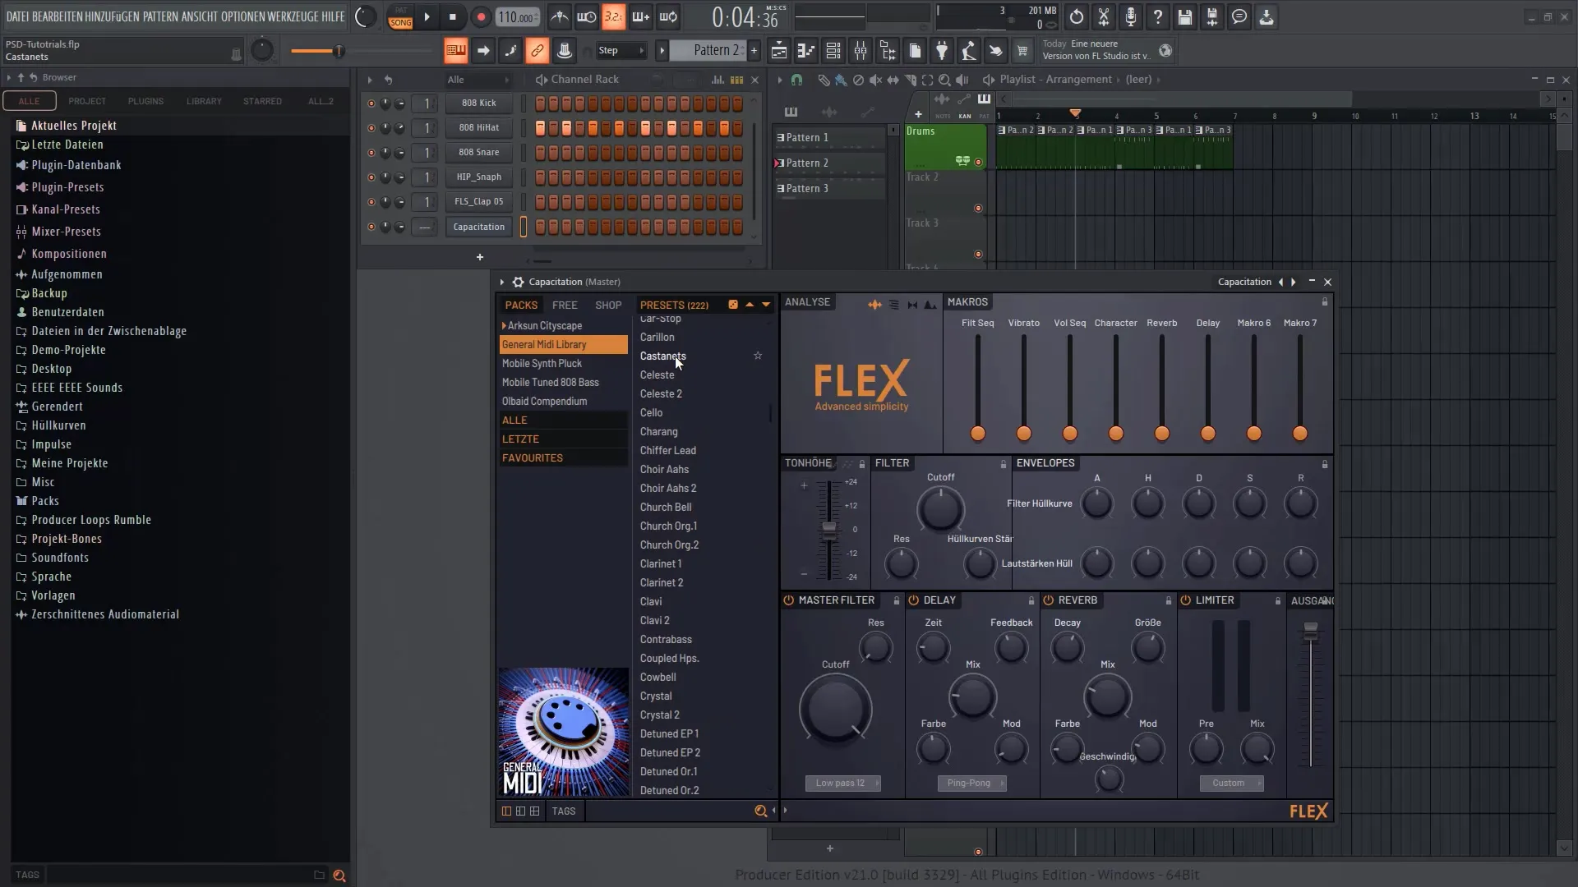
Task: Enable the Delay effect toggle
Action: pos(916,600)
